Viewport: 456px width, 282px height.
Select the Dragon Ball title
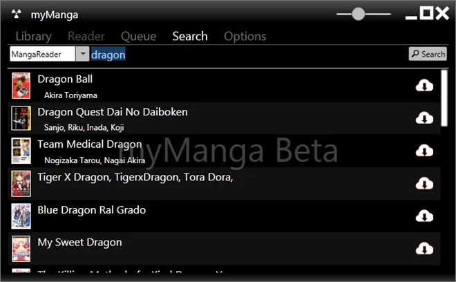[65, 79]
